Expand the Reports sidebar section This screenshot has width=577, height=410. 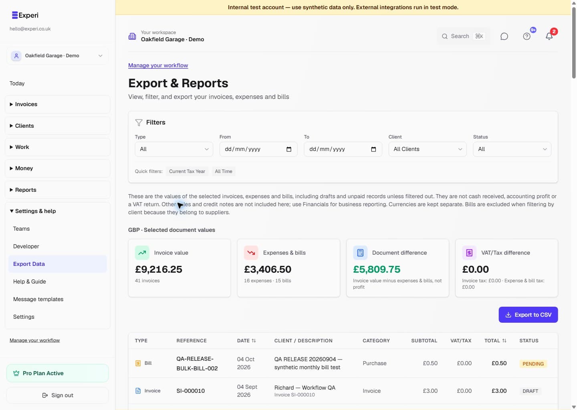coord(57,190)
